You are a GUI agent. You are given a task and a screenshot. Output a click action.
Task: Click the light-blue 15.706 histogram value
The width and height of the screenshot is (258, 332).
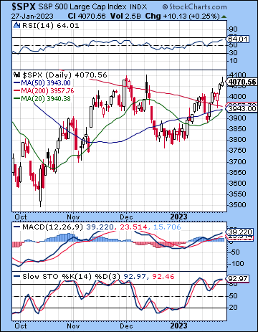point(167,227)
